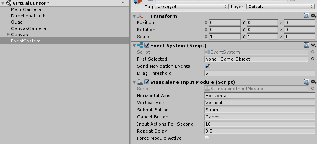Click Scale X field
The width and height of the screenshot is (317, 144).
pyautogui.click(x=225, y=37)
